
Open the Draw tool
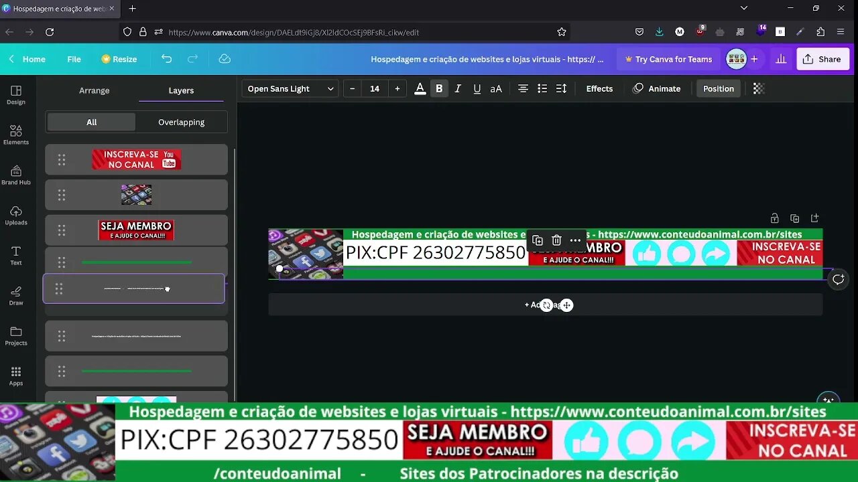click(x=16, y=296)
